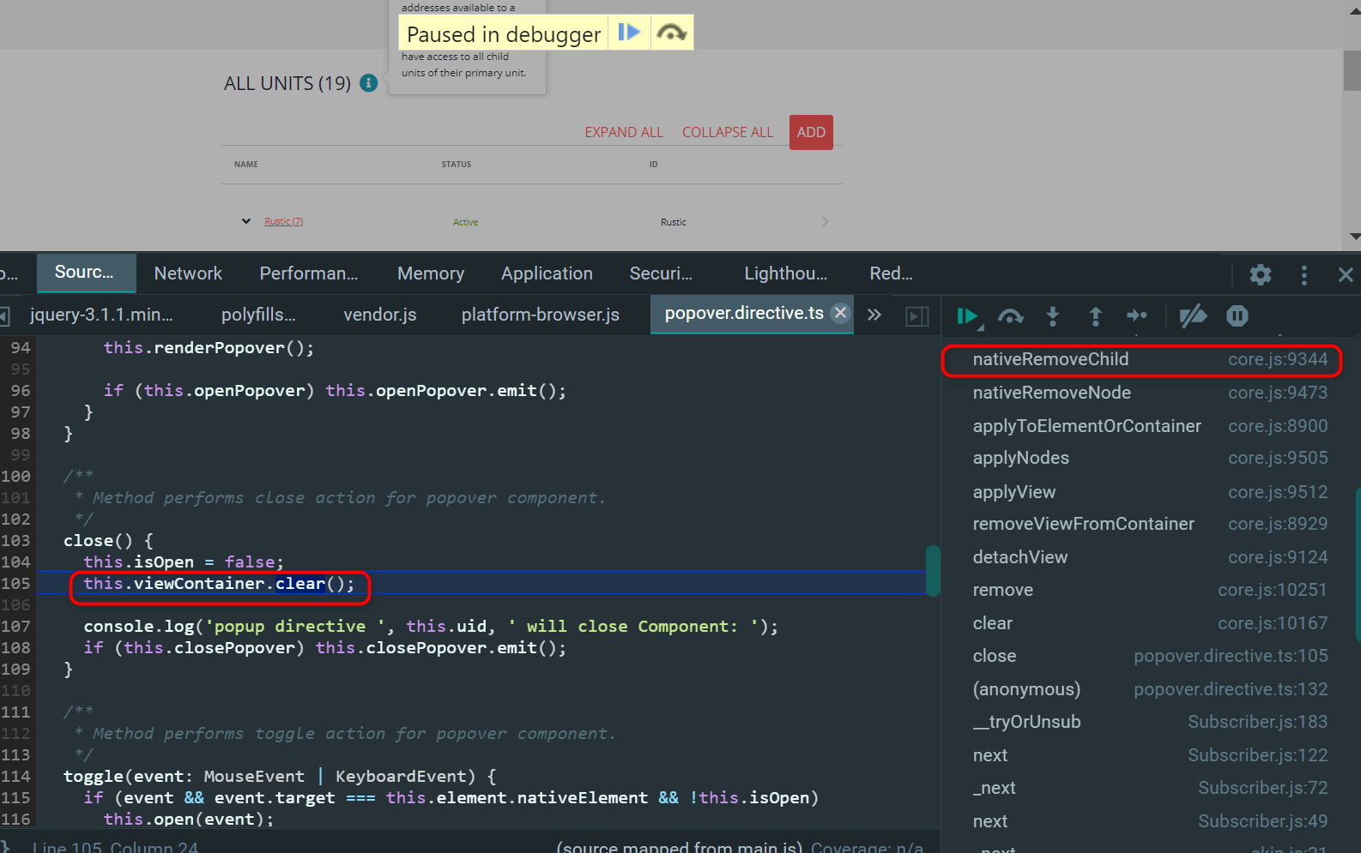Click the page vertical scrollbar

pos(1352,70)
